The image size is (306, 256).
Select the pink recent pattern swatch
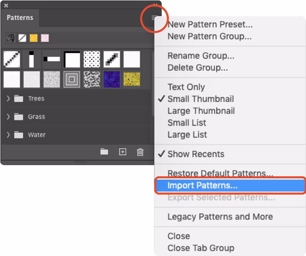tap(45, 38)
